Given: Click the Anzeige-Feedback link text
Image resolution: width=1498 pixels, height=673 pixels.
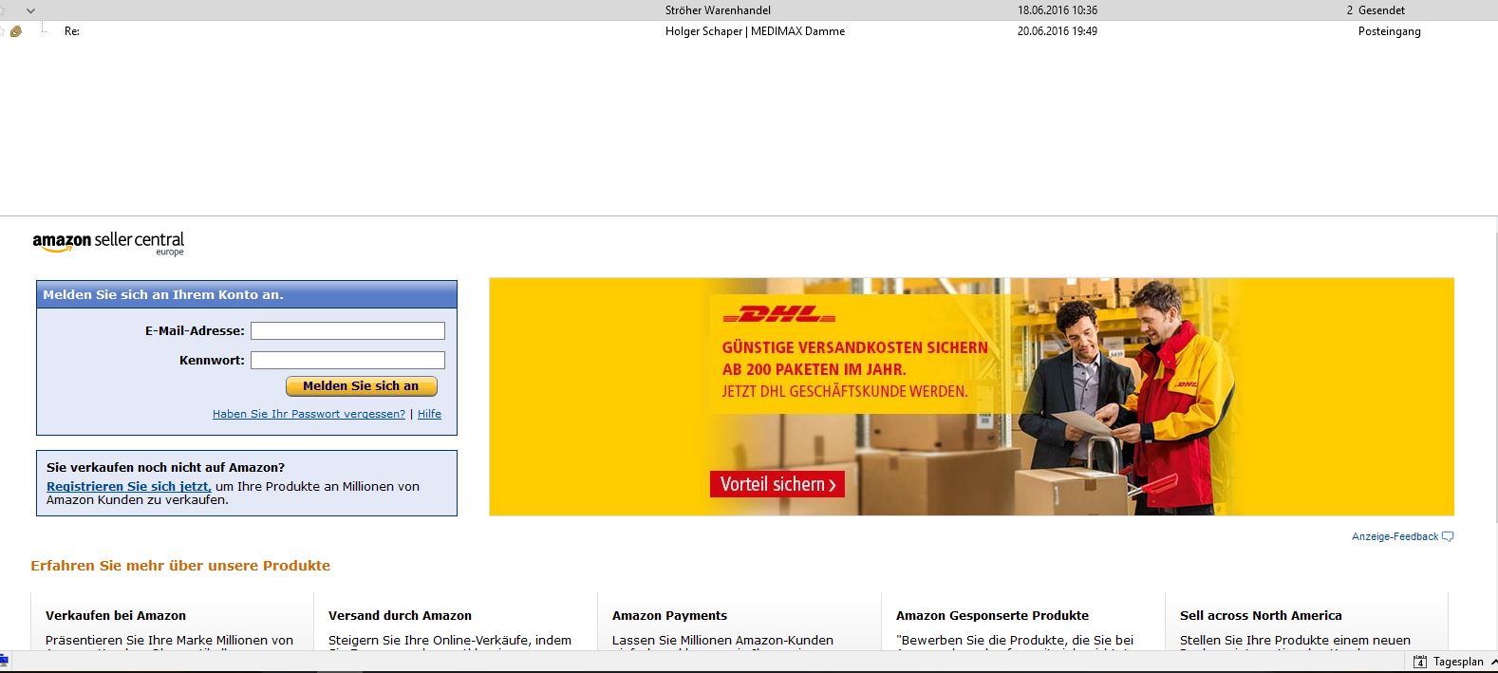Looking at the screenshot, I should [x=1395, y=536].
